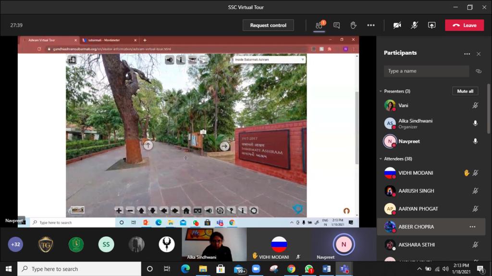Click the Request control button
The height and width of the screenshot is (276, 492).
pos(268,25)
